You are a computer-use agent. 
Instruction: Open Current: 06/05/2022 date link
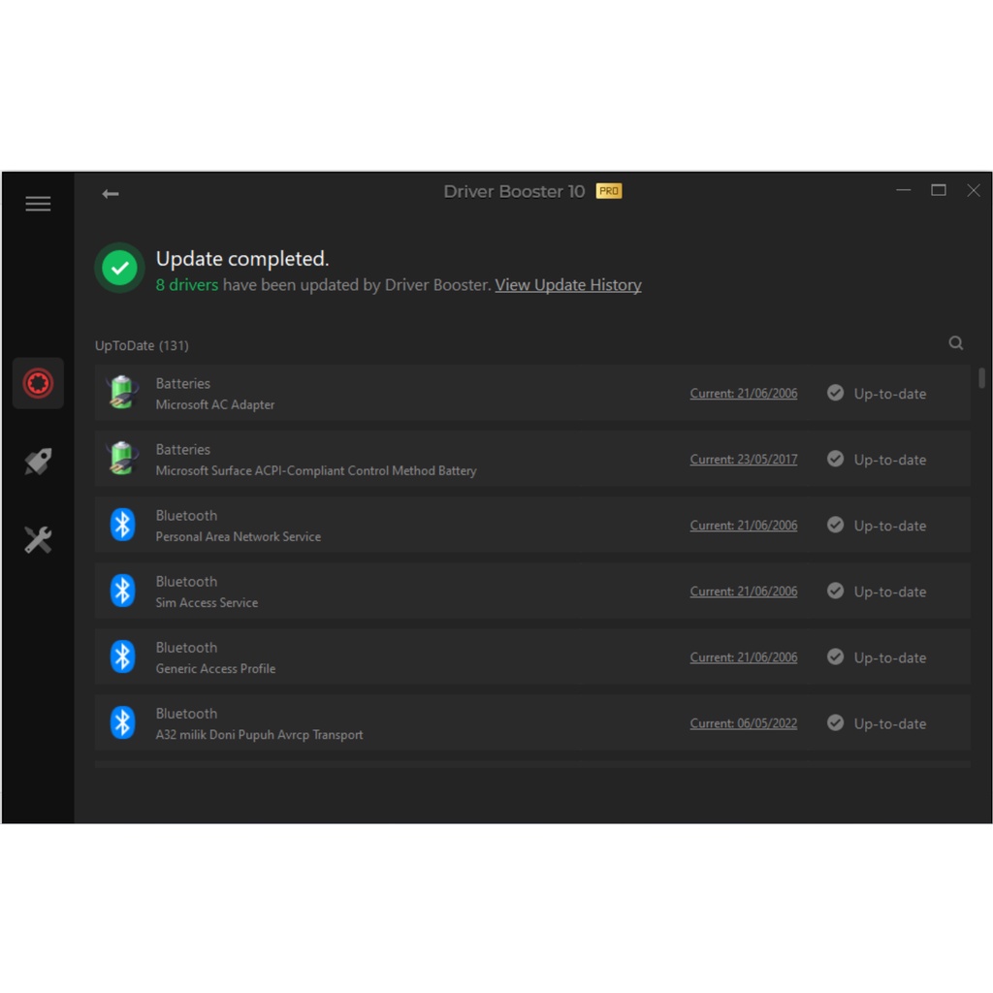(x=744, y=723)
